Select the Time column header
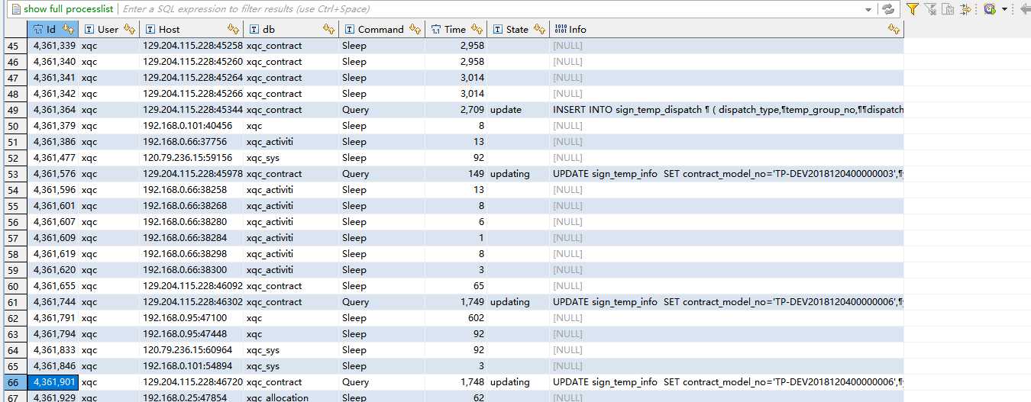This screenshot has height=402, width=1031. pyautogui.click(x=456, y=29)
